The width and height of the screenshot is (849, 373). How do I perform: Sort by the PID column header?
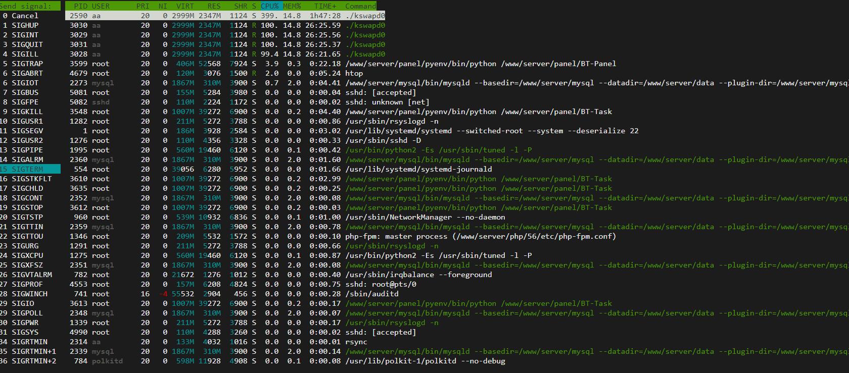coord(80,6)
